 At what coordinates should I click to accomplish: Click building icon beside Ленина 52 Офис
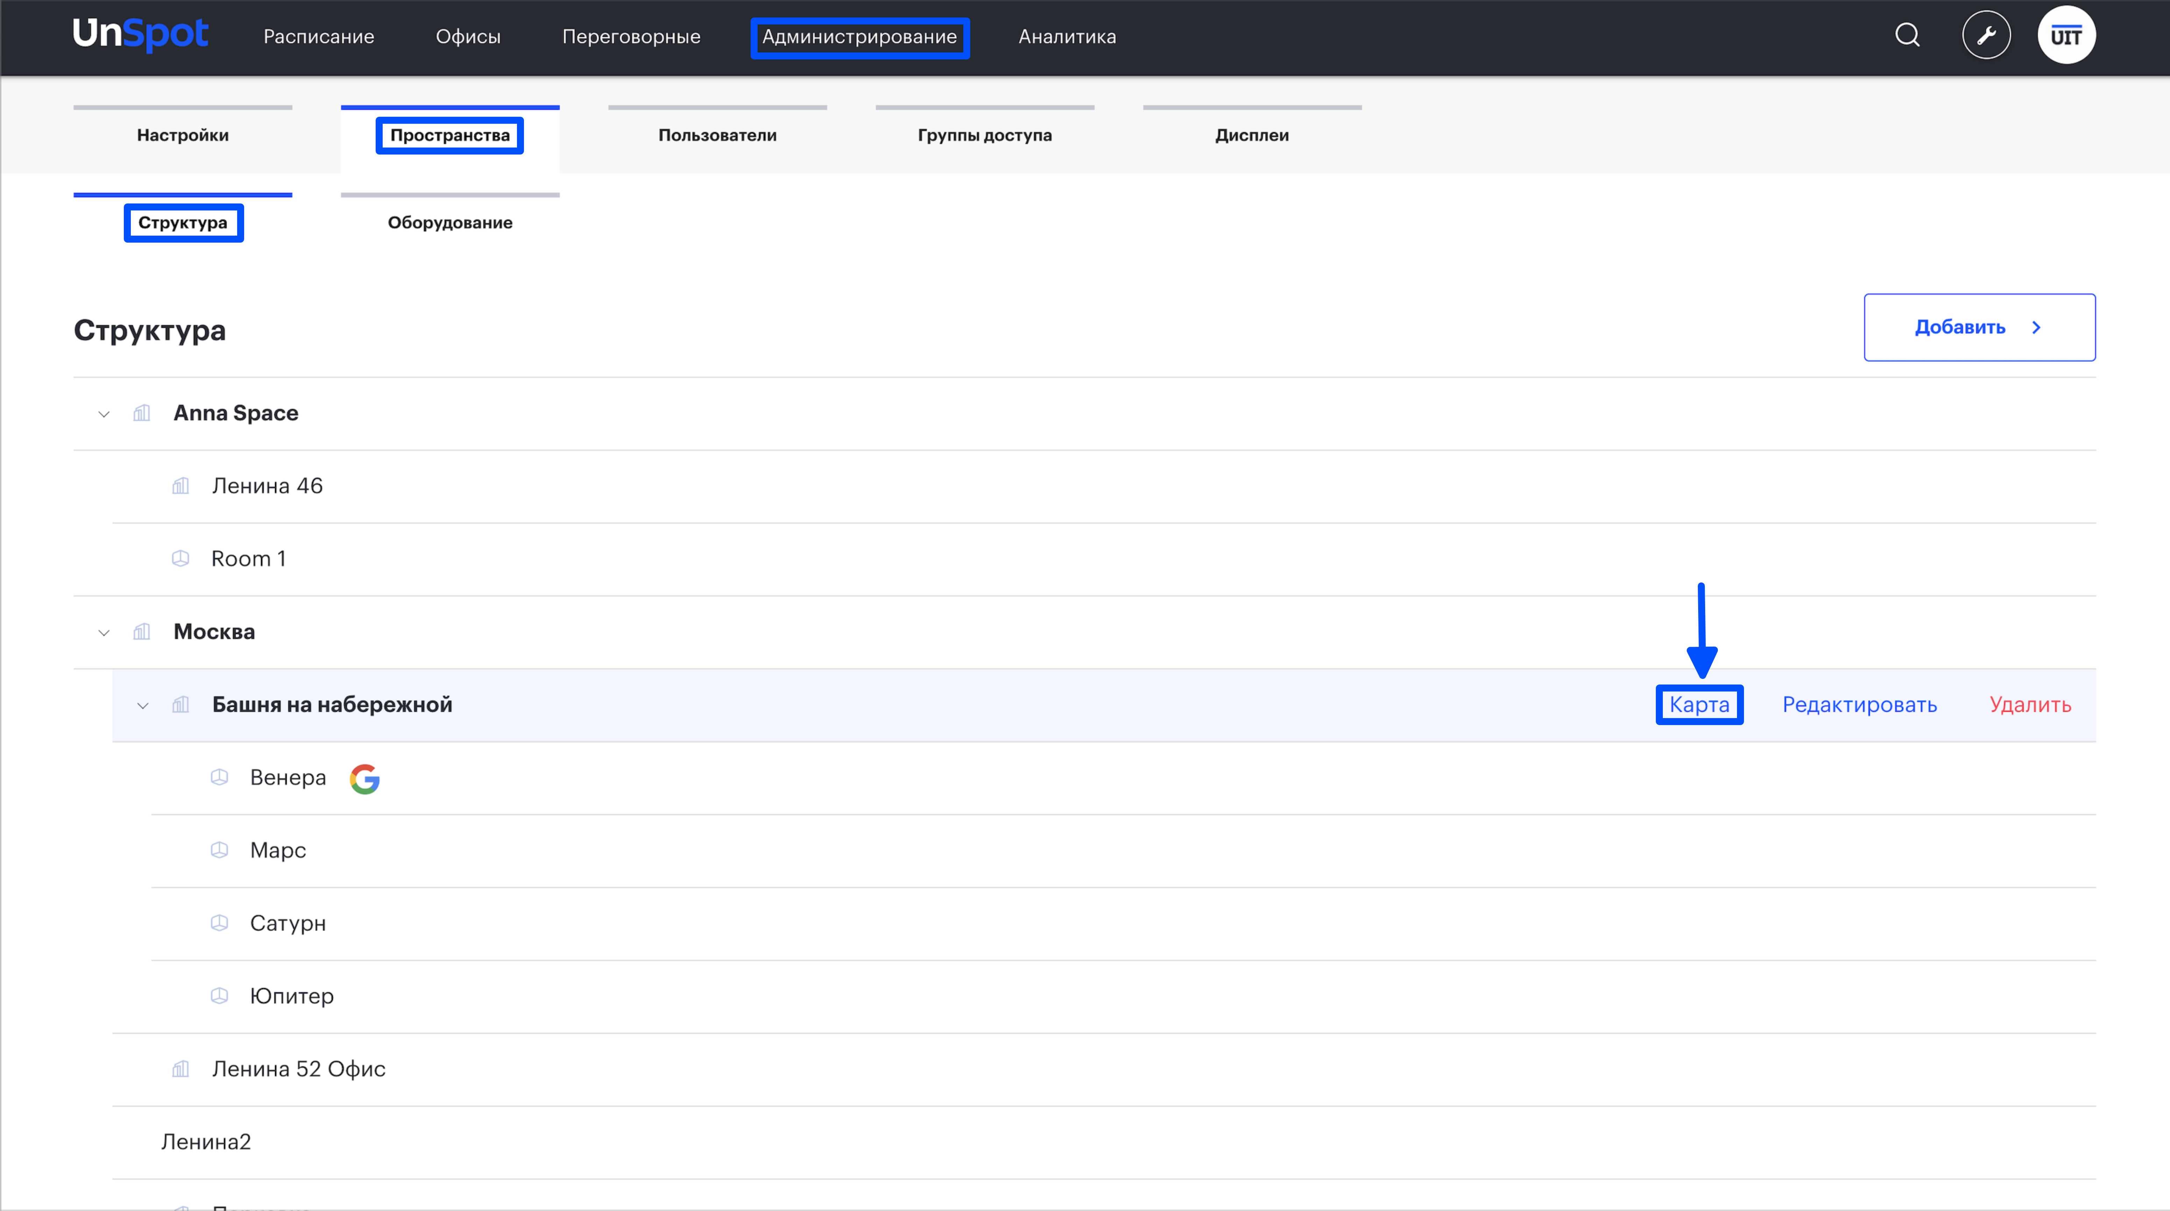tap(180, 1069)
